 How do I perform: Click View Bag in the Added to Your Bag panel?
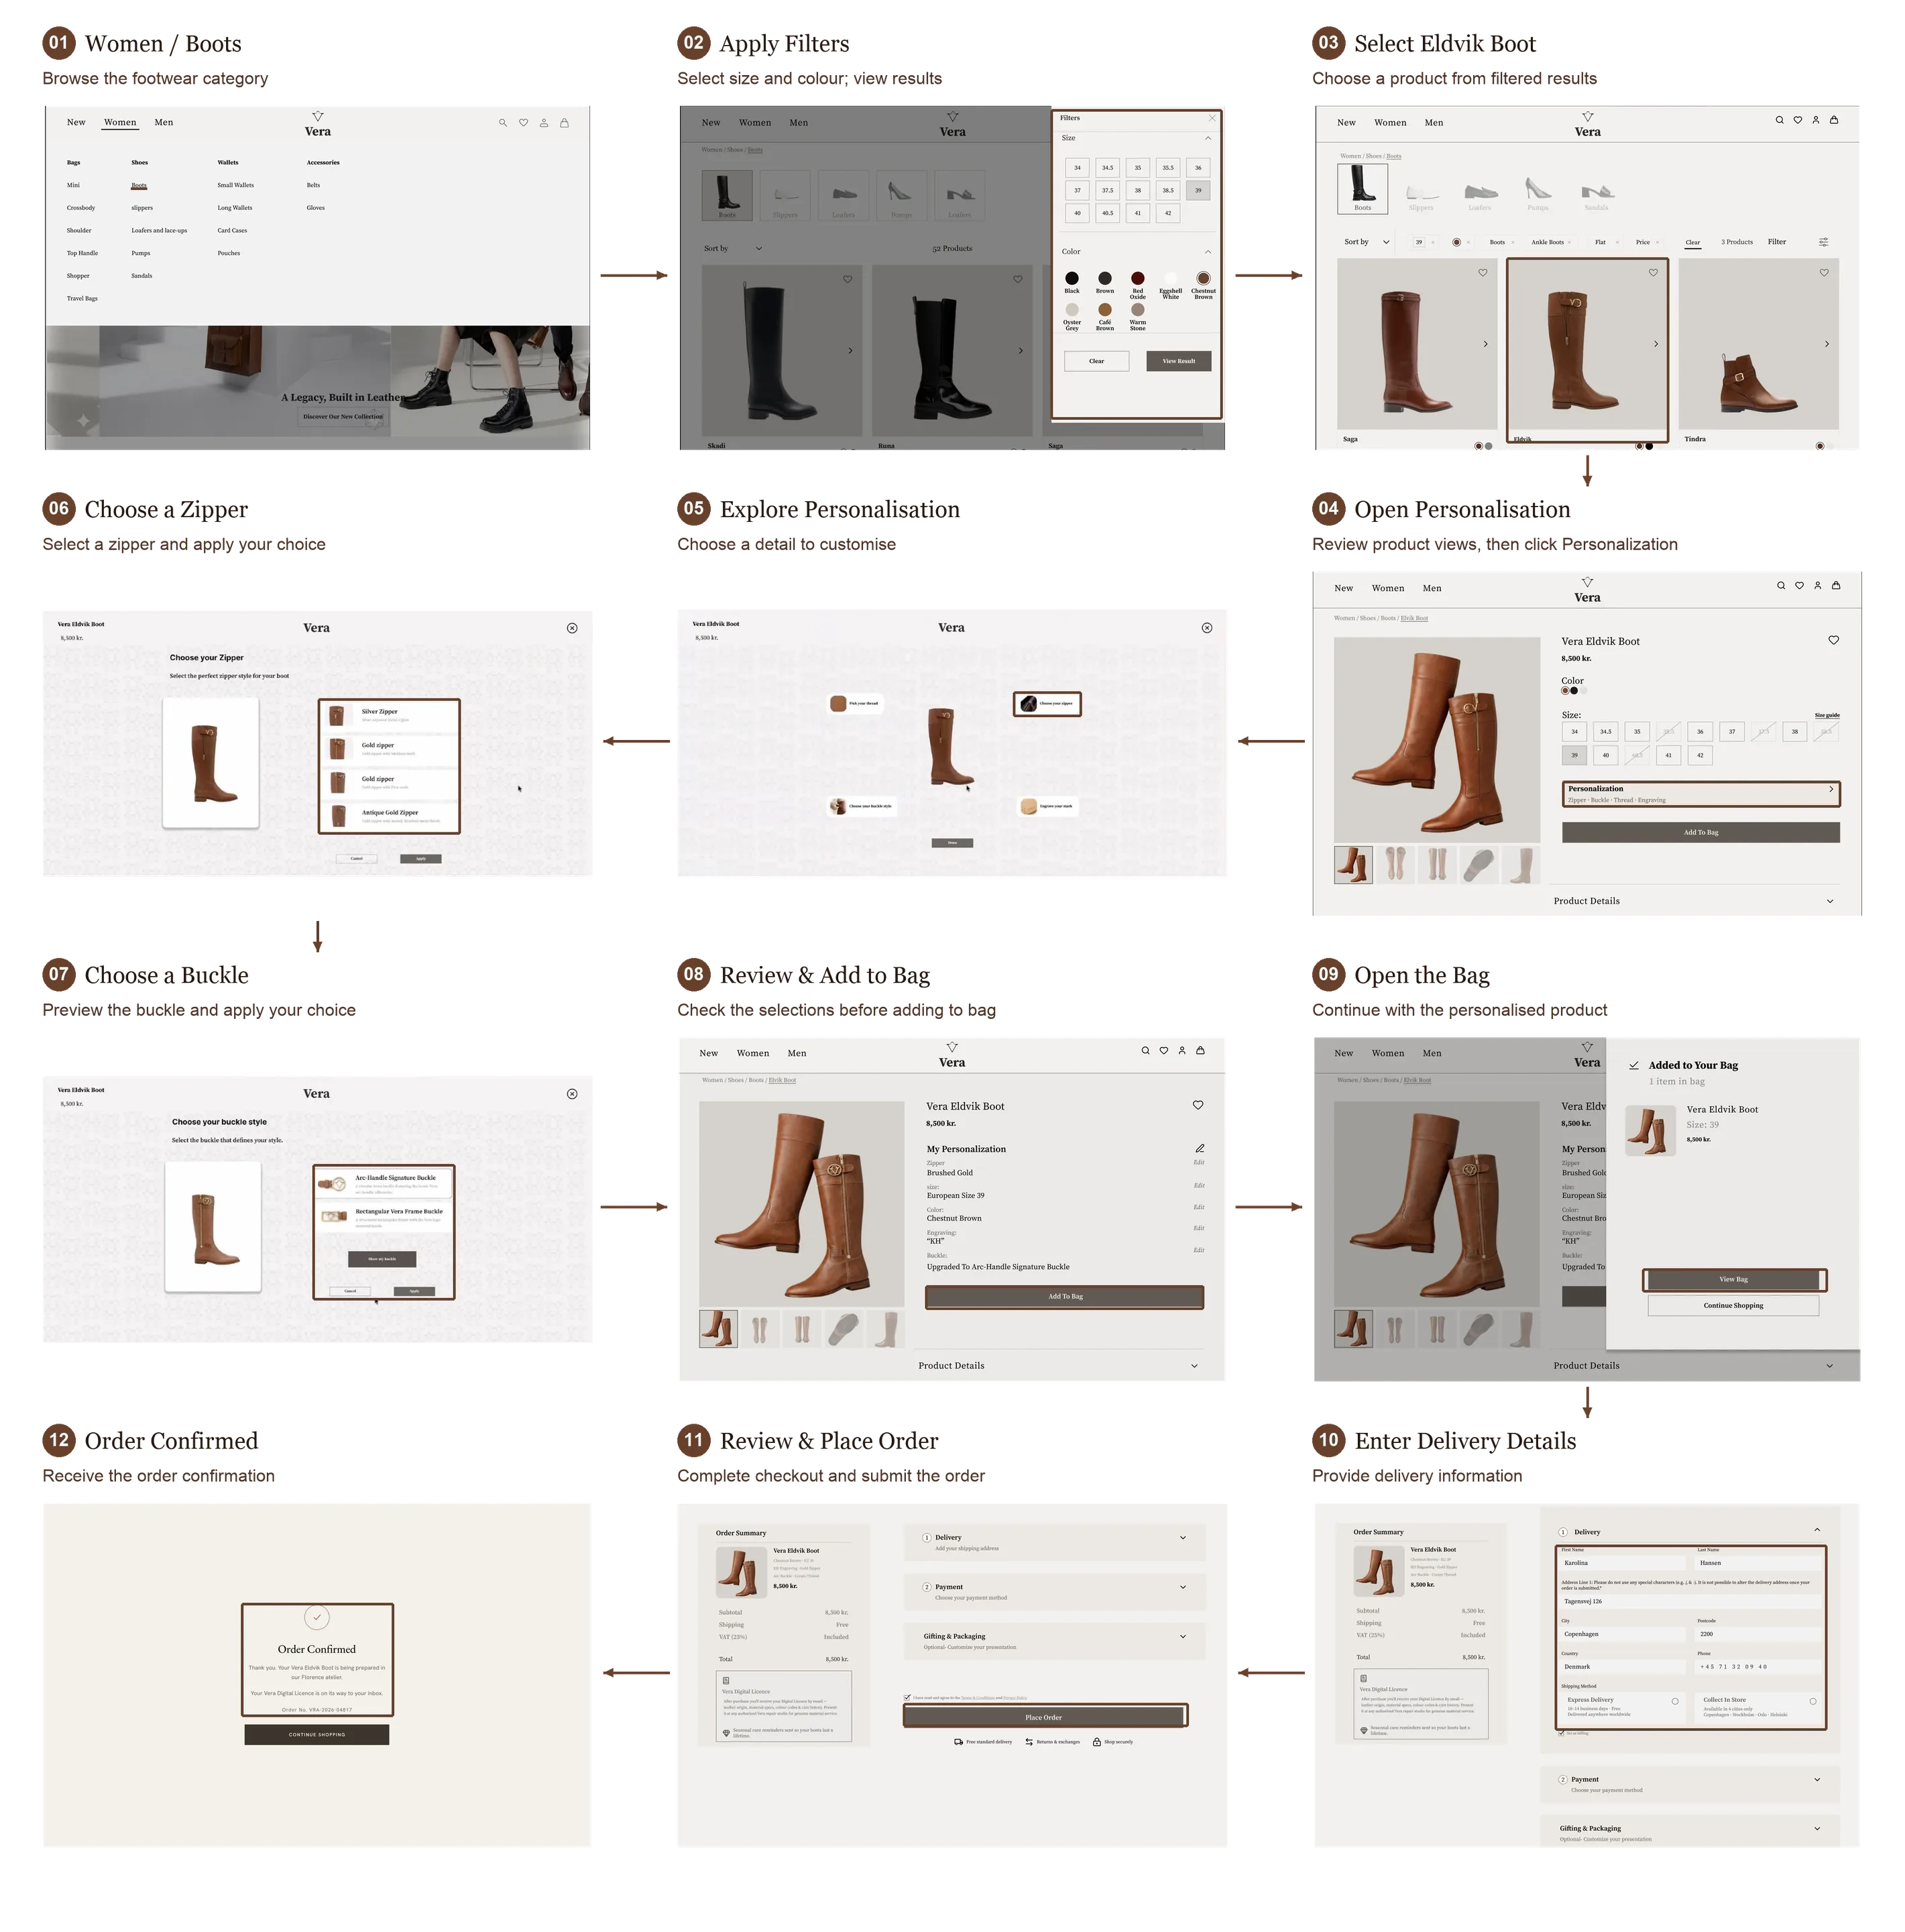[x=1733, y=1279]
